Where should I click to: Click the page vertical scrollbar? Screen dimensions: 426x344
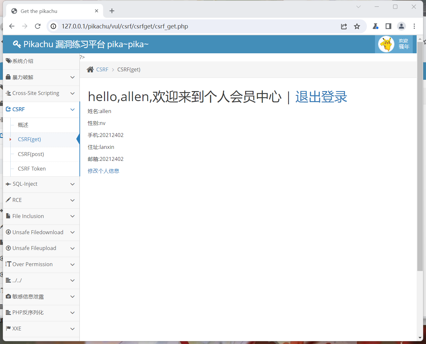pyautogui.click(x=420, y=155)
